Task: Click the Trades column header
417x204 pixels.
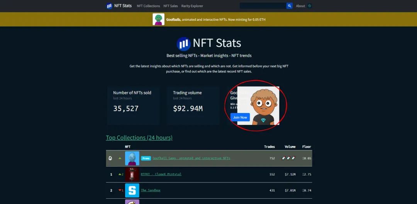Action: 270,147
